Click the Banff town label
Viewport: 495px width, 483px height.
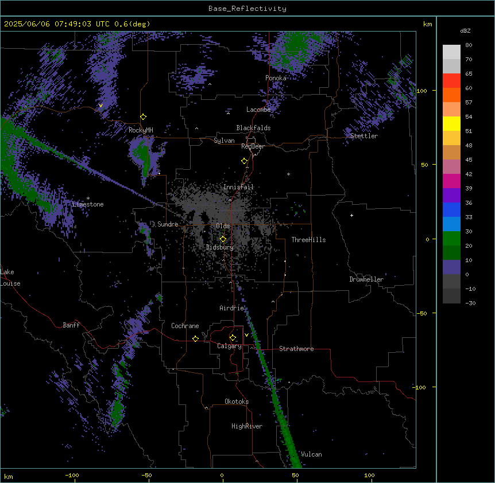[71, 325]
